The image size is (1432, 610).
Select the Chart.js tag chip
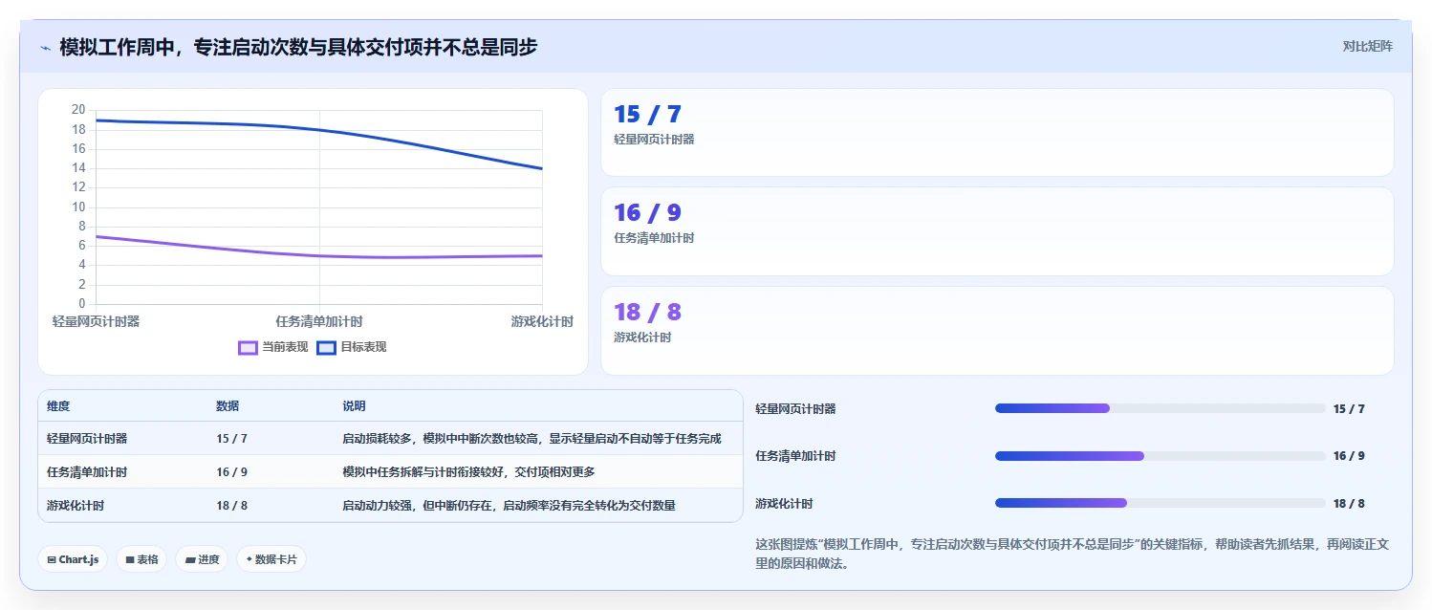point(73,559)
